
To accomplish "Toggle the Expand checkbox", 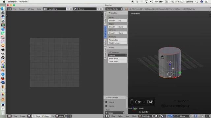I will tap(106, 106).
